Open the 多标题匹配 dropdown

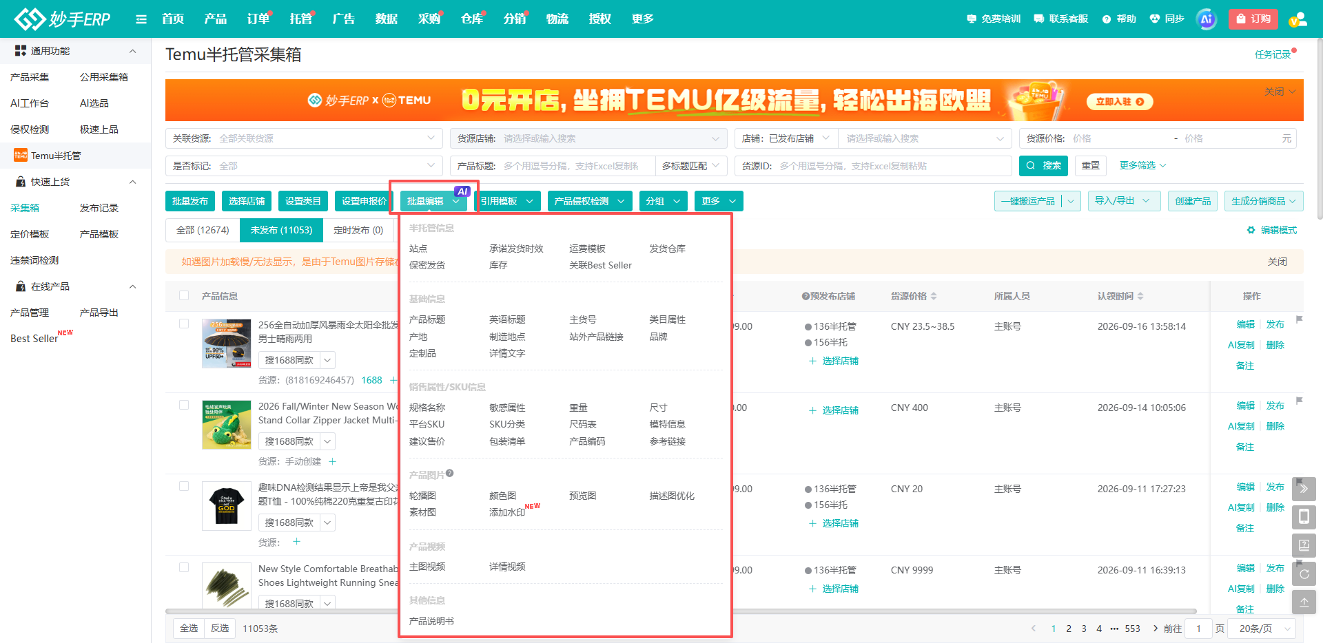(x=690, y=166)
